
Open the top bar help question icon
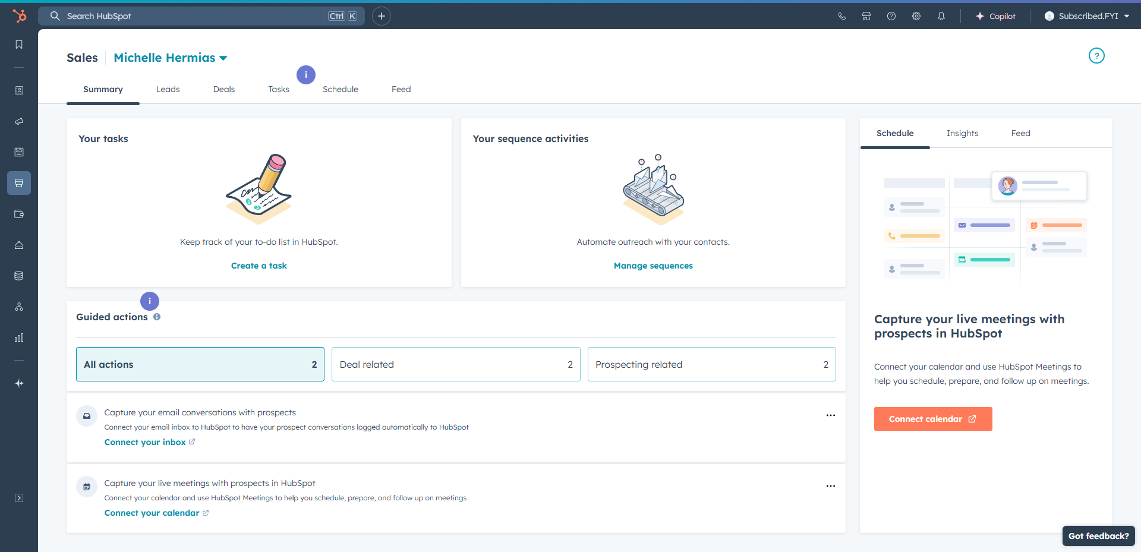point(891,16)
